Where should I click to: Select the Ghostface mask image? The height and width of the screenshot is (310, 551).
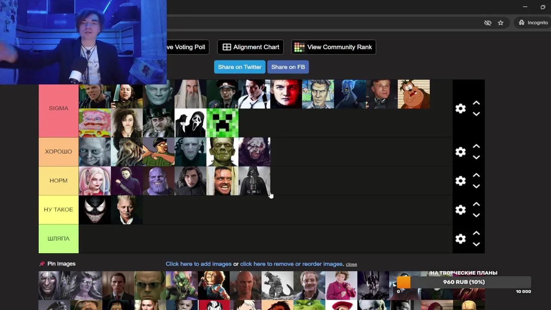click(191, 123)
